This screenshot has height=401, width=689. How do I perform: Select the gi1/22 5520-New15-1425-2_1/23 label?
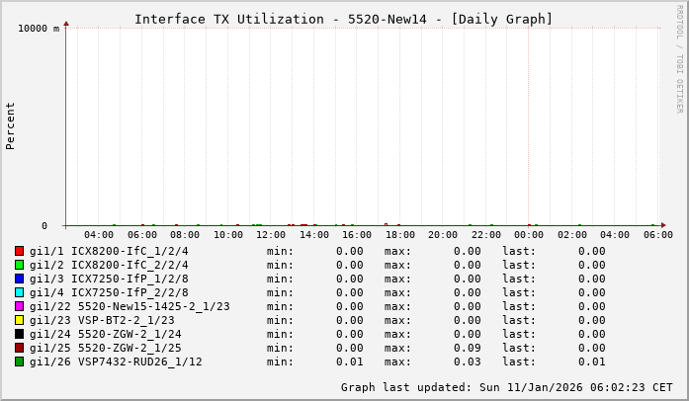pyautogui.click(x=129, y=306)
